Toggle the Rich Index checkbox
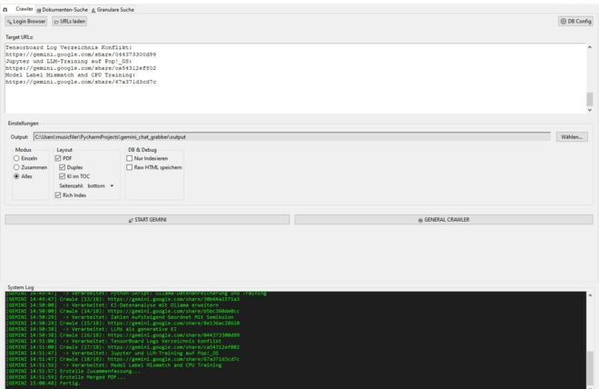 click(x=57, y=194)
